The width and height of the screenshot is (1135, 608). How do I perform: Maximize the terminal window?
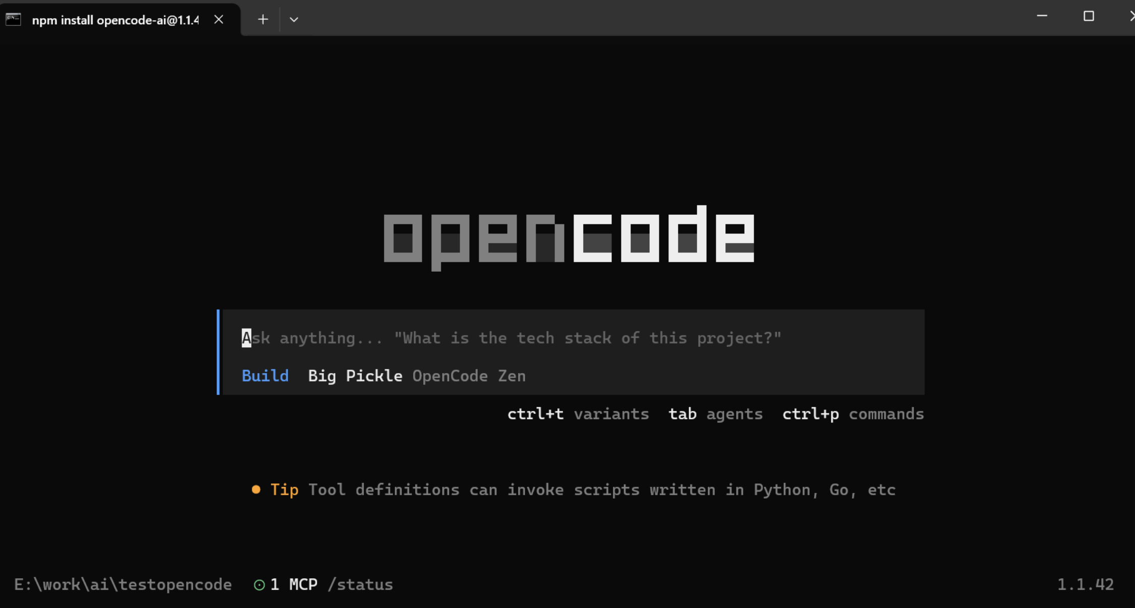[x=1089, y=16]
